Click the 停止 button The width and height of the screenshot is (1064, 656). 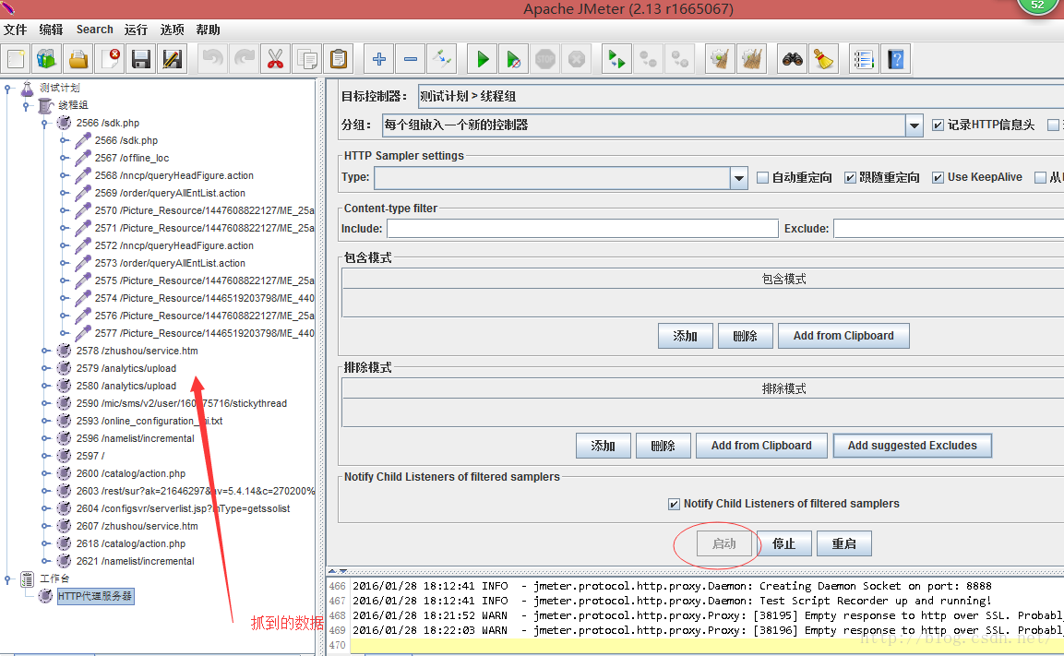pyautogui.click(x=783, y=543)
